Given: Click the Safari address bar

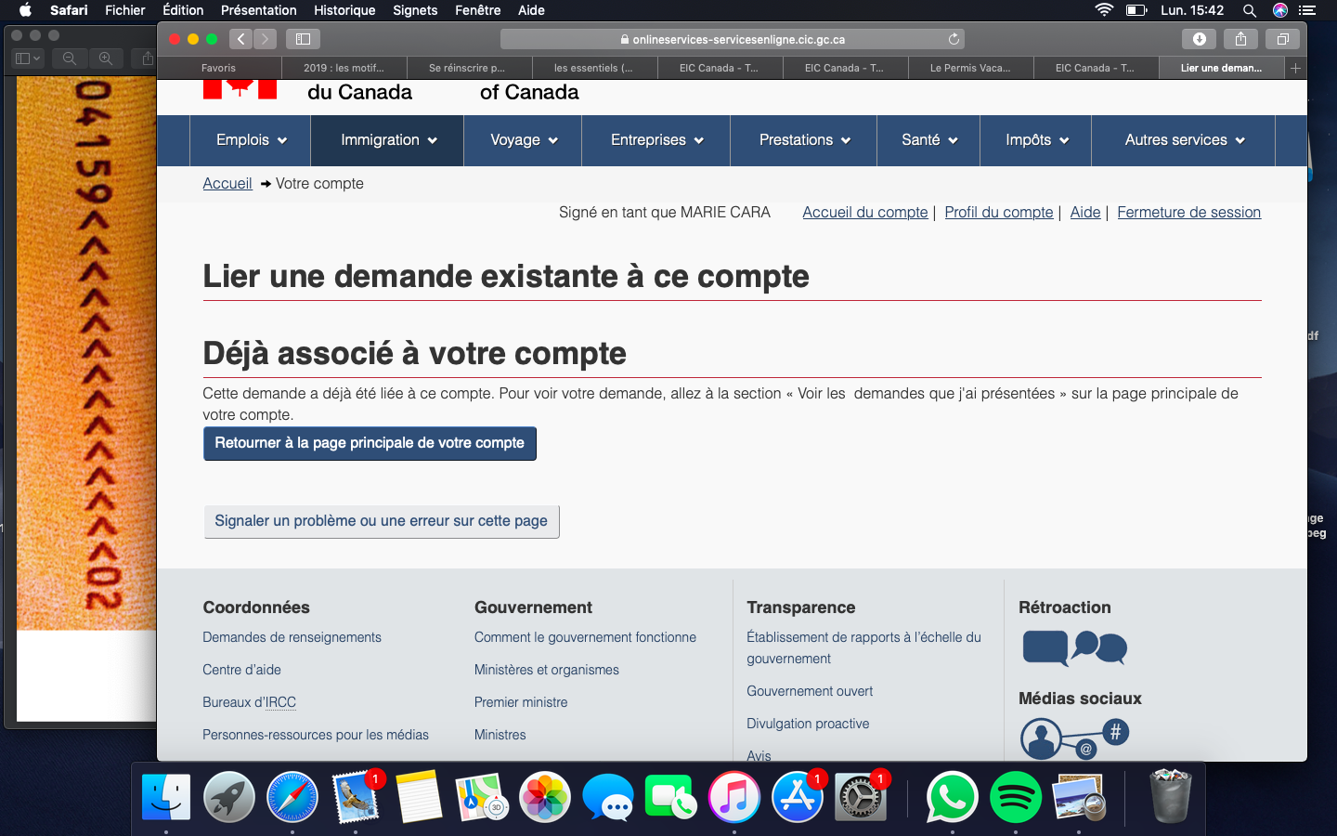Looking at the screenshot, I should pyautogui.click(x=732, y=39).
